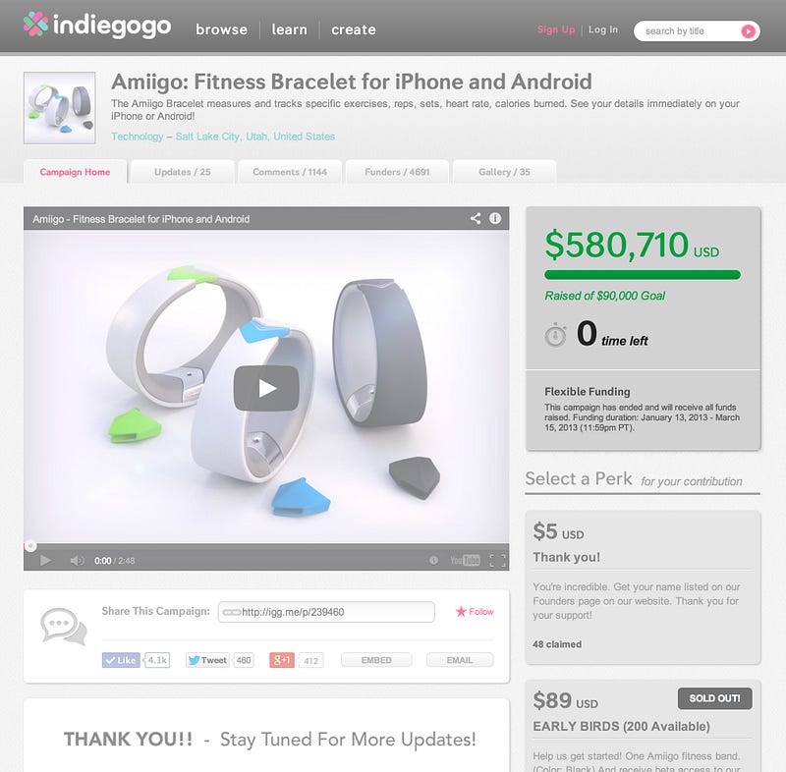Viewport: 786px width, 772px height.
Task: Click the EMBED button
Action: [x=376, y=660]
